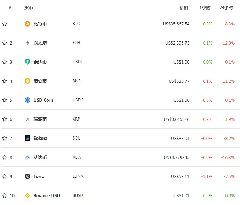Image resolution: width=240 pixels, height=205 pixels.
Task: Sort by the 价格 column header
Action: 184,7
